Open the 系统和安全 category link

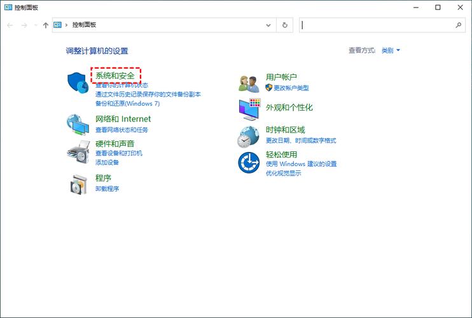(x=115, y=76)
